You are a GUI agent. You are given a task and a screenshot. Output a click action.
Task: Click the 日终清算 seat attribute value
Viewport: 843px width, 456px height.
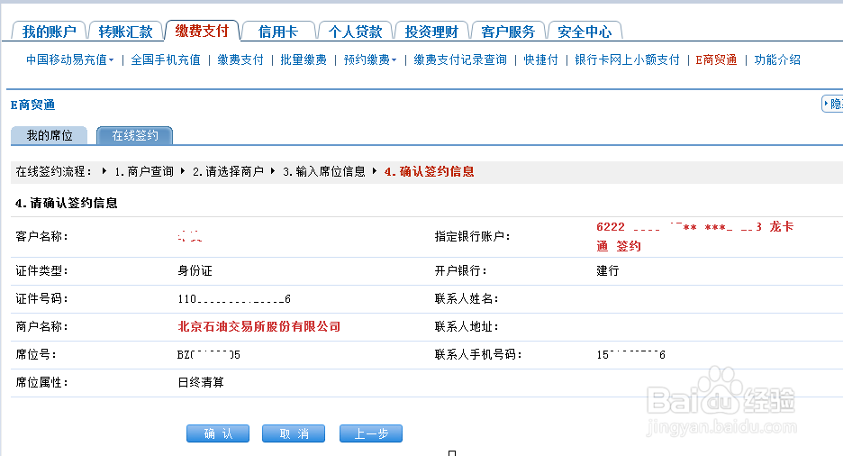click(x=201, y=382)
